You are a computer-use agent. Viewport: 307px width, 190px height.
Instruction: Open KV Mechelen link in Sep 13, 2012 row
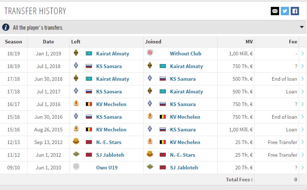[x=185, y=142]
